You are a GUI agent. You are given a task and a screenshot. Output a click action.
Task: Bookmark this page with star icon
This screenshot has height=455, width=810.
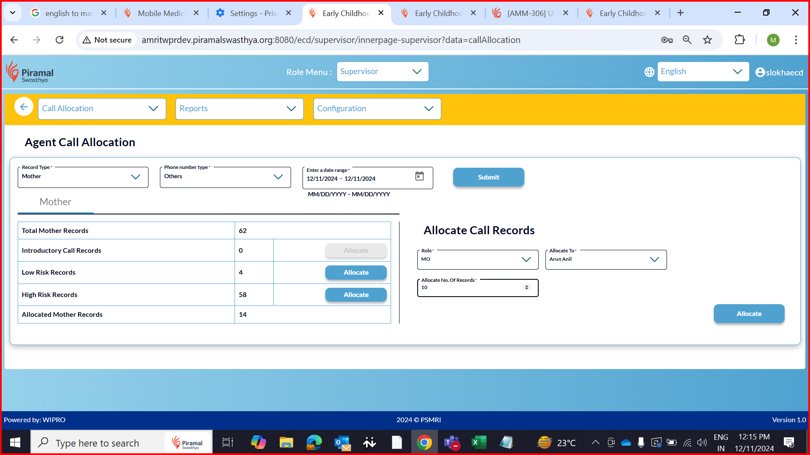707,40
